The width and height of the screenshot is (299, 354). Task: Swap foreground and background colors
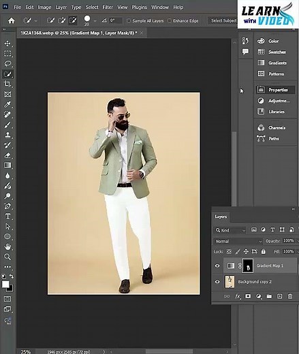click(11, 276)
